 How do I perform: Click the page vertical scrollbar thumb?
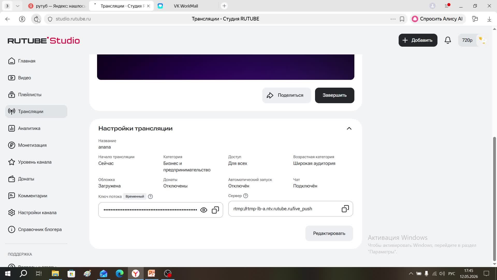point(494,199)
